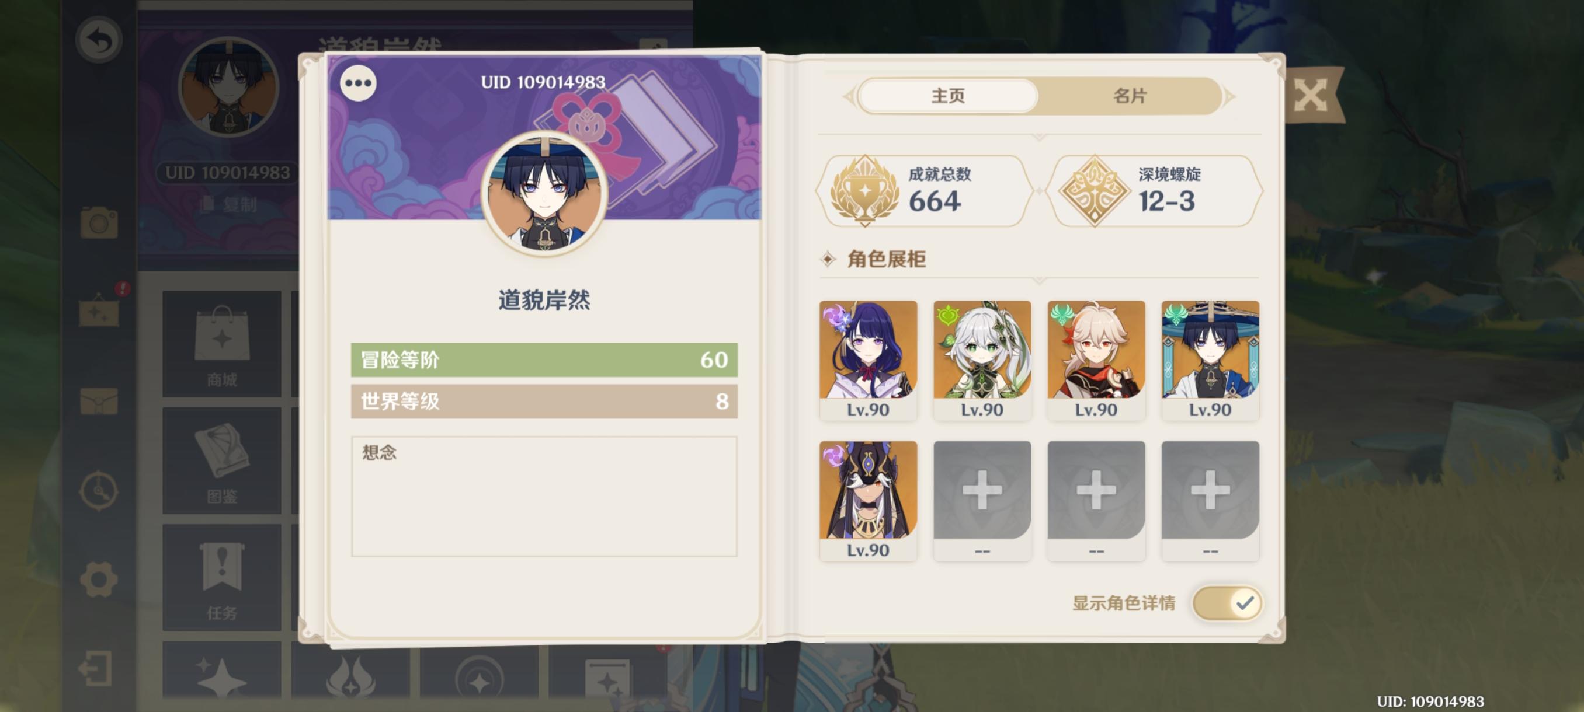The image size is (1584, 712).
Task: Click the left arrow beside 主页 tab
Action: coord(850,96)
